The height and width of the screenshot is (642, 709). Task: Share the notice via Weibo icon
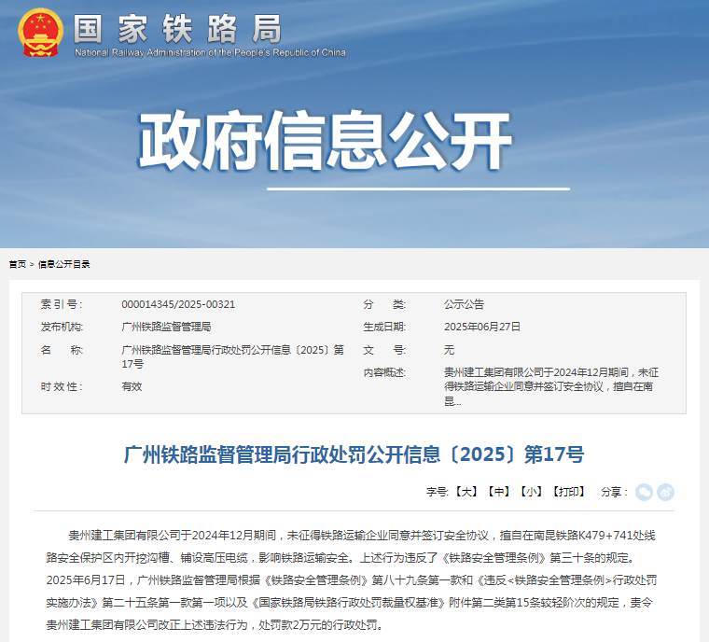click(665, 493)
